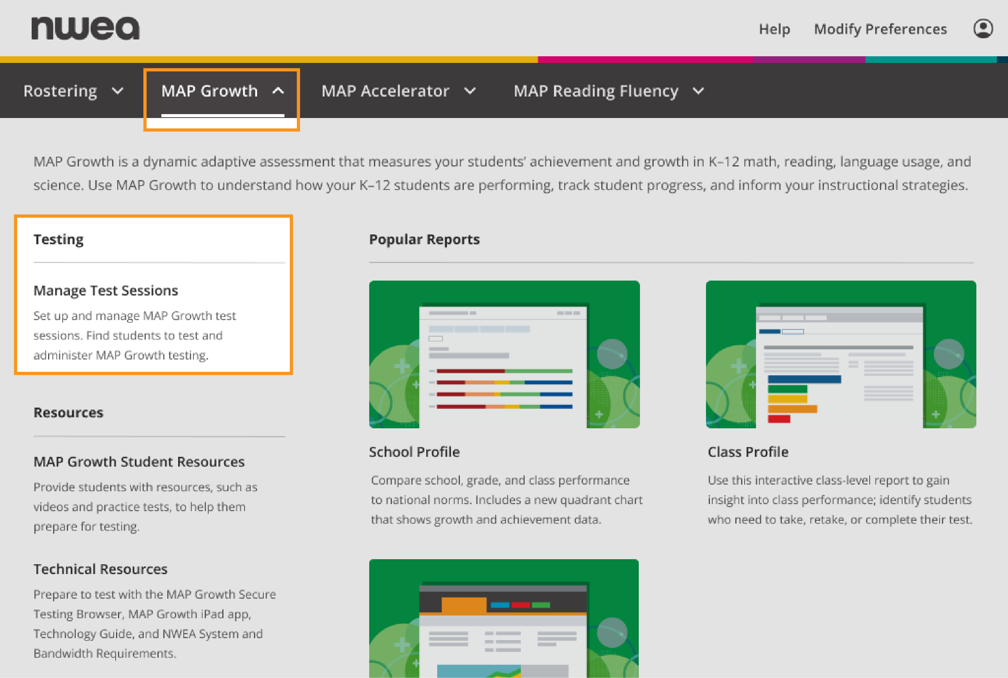Viewport: 1008px width, 678px height.
Task: Click the Rostering dropdown arrow icon
Action: 116,91
